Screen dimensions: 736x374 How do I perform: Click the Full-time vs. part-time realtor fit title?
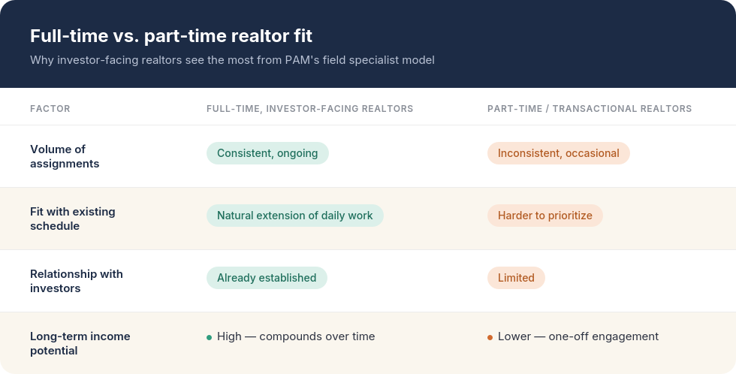(171, 36)
